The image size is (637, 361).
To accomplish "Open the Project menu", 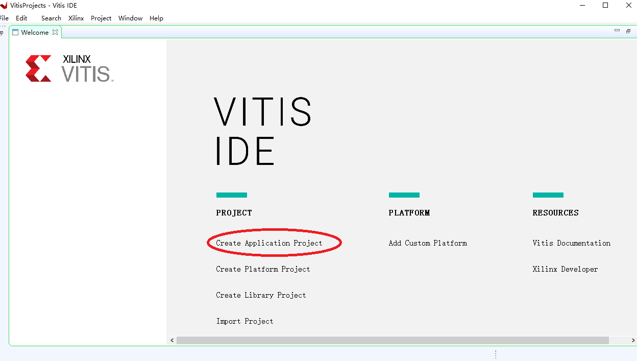I will click(101, 18).
